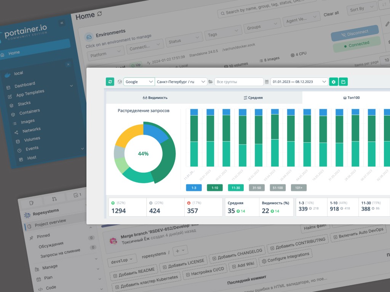Switch to the Видимость tab
390x292 pixels.
pyautogui.click(x=155, y=98)
